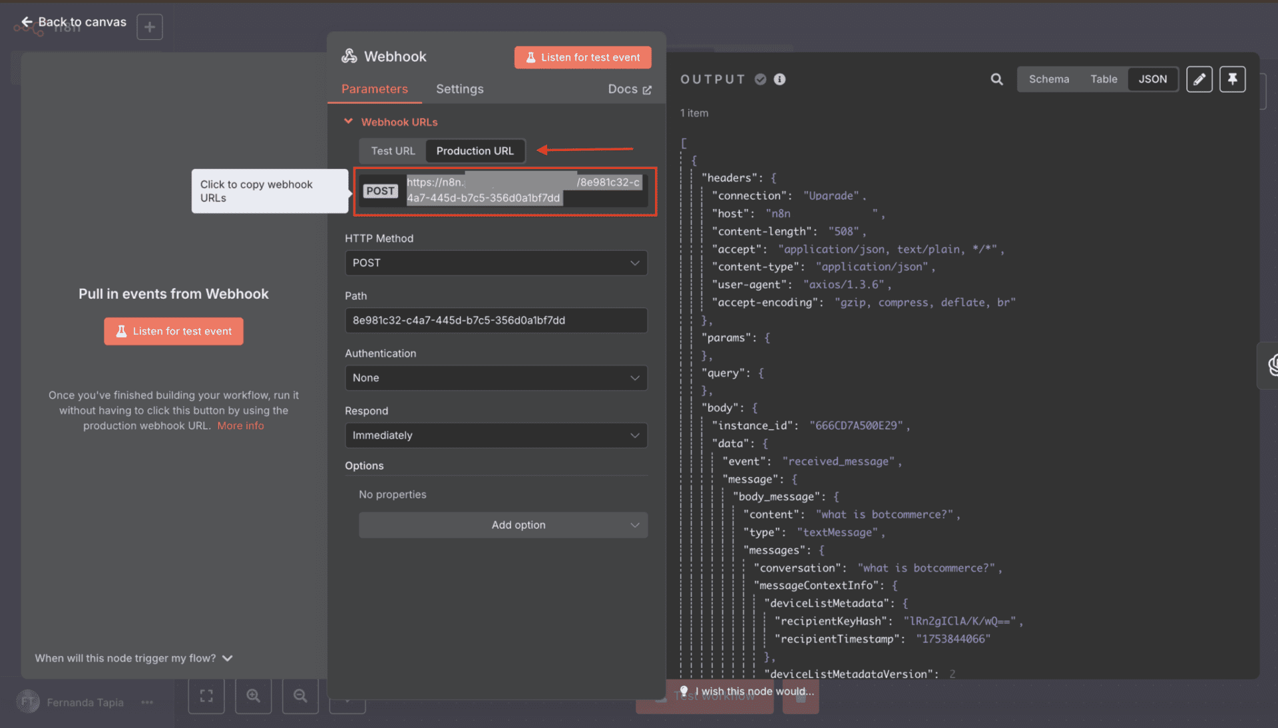Select the Production URL toggle
This screenshot has width=1278, height=728.
point(475,151)
